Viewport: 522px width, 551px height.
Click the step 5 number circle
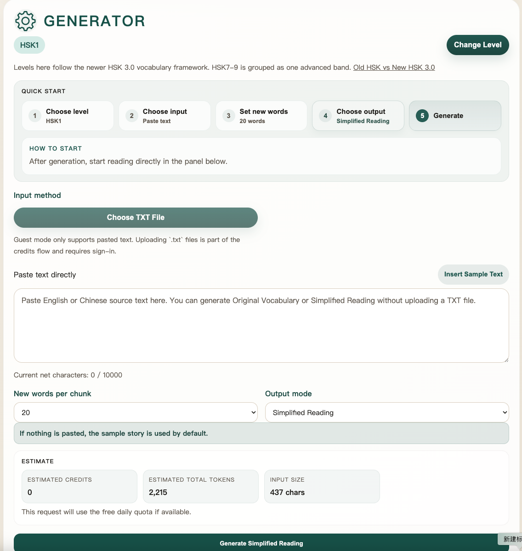coord(422,116)
